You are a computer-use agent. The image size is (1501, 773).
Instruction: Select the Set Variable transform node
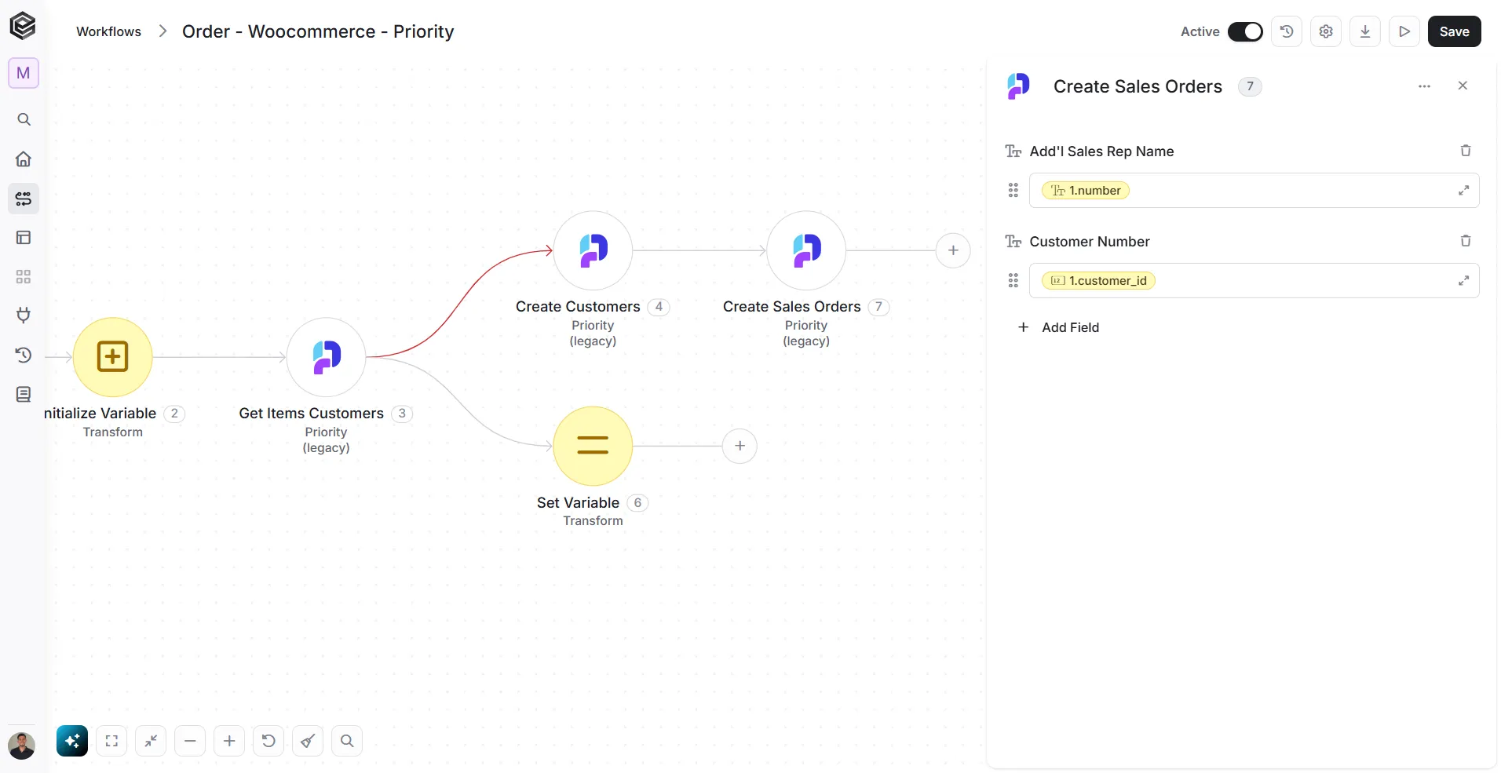(x=593, y=446)
